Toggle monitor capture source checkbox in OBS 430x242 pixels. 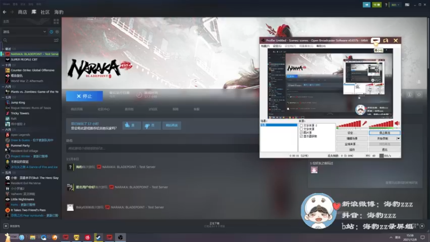click(x=301, y=136)
